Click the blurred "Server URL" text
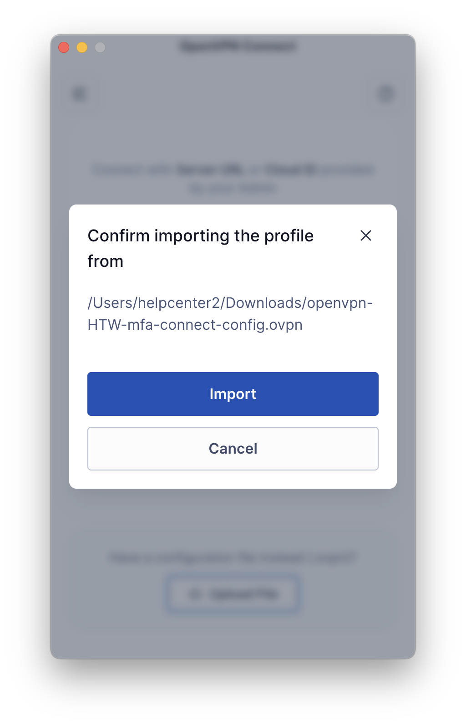 pyautogui.click(x=210, y=170)
